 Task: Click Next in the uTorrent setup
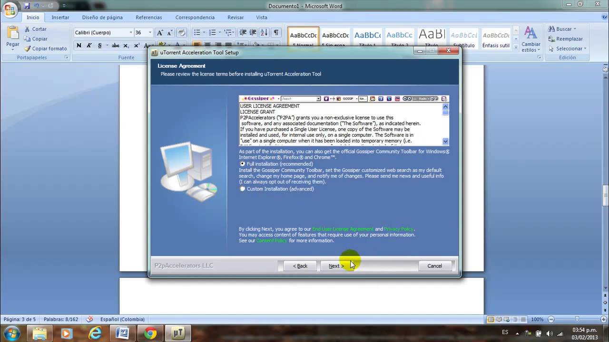[336, 266]
